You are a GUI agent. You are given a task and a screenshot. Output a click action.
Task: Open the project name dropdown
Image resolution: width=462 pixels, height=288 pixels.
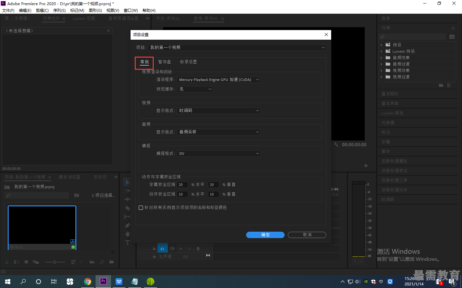[x=237, y=47]
